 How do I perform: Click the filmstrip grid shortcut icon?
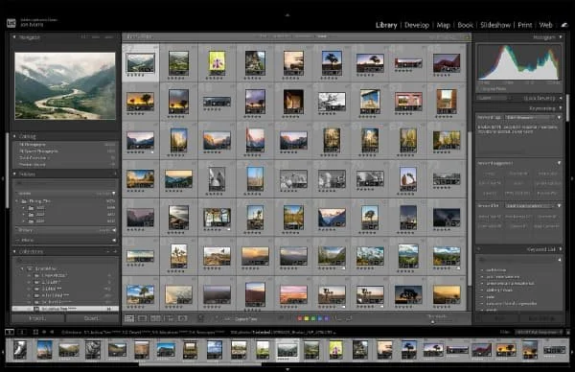35,332
